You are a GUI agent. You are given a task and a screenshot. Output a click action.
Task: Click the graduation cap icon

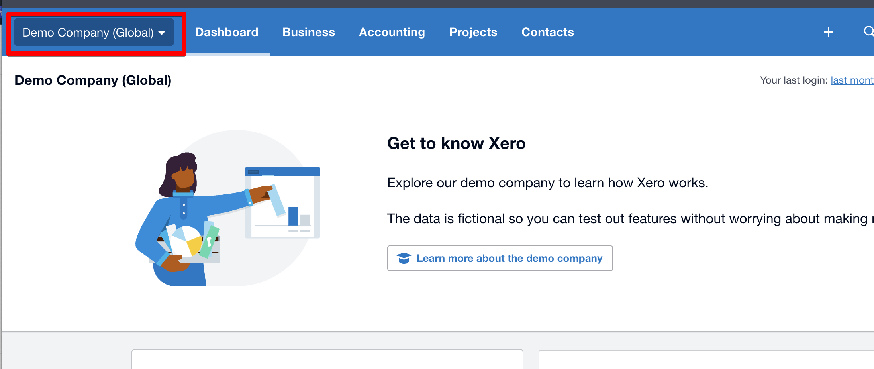click(x=404, y=258)
